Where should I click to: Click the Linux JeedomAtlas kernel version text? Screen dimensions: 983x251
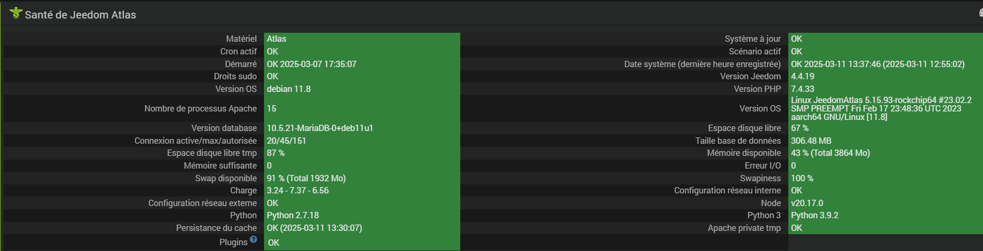[x=881, y=108]
